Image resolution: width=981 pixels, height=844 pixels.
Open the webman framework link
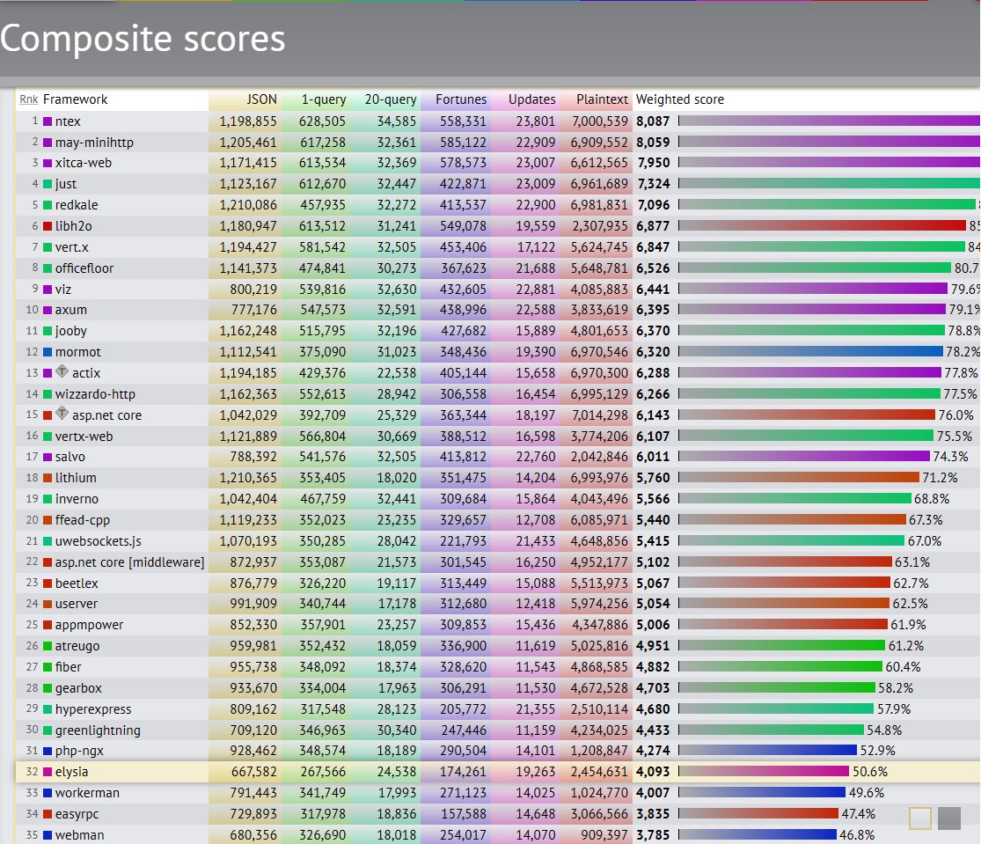tap(79, 835)
